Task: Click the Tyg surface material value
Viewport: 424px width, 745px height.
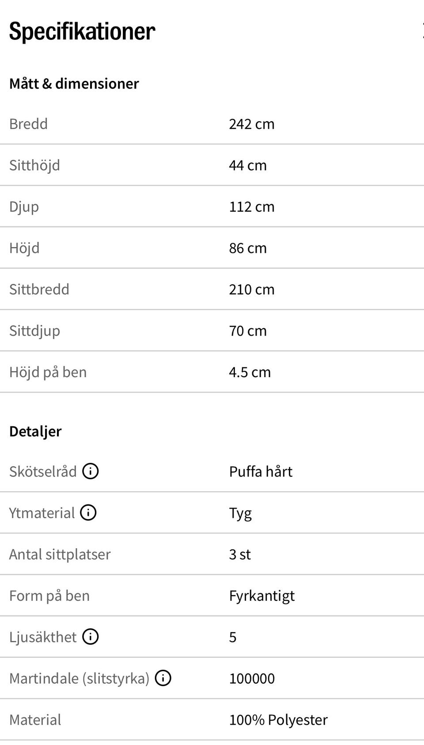Action: pos(240,513)
